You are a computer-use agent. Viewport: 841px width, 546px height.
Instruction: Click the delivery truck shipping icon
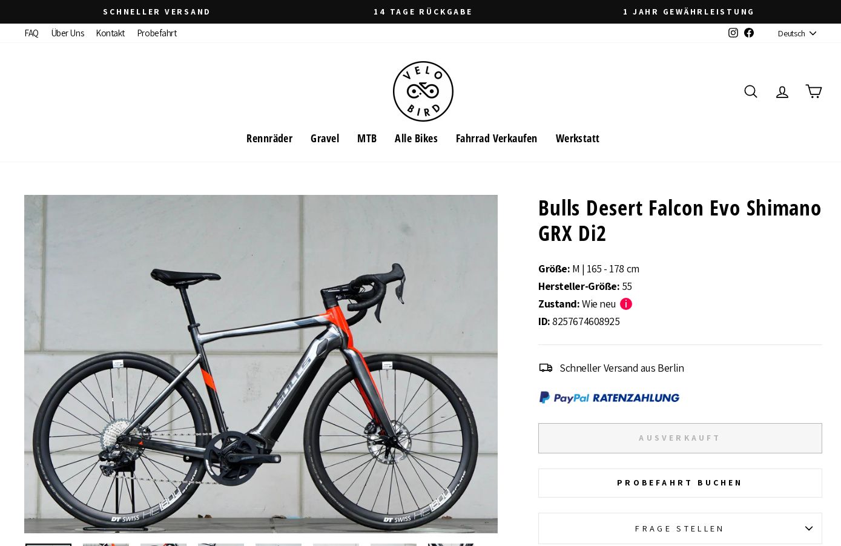(546, 367)
